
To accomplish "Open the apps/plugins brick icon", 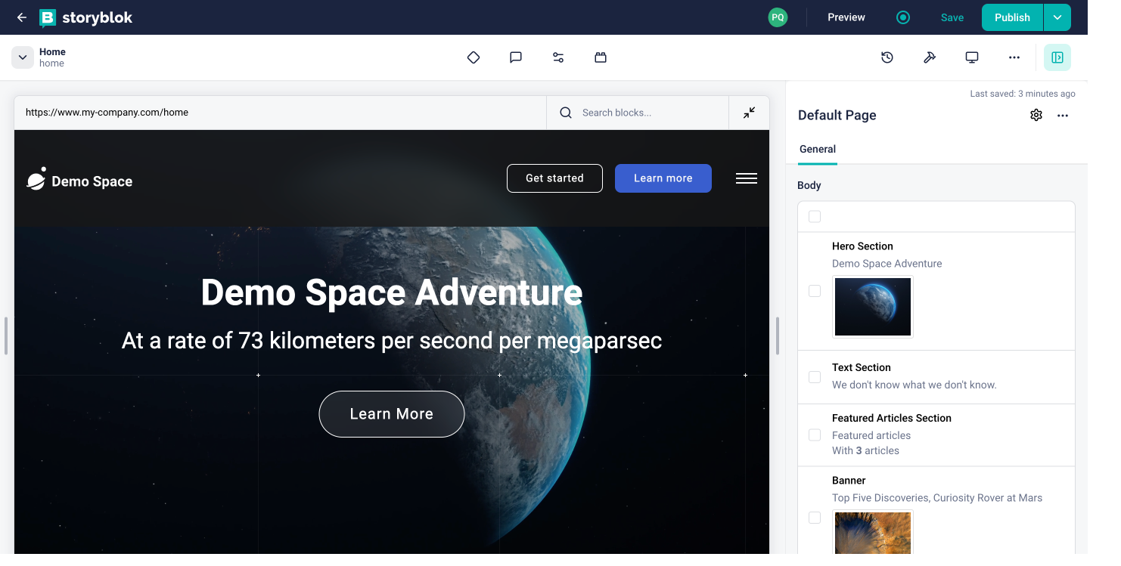I will [x=600, y=57].
